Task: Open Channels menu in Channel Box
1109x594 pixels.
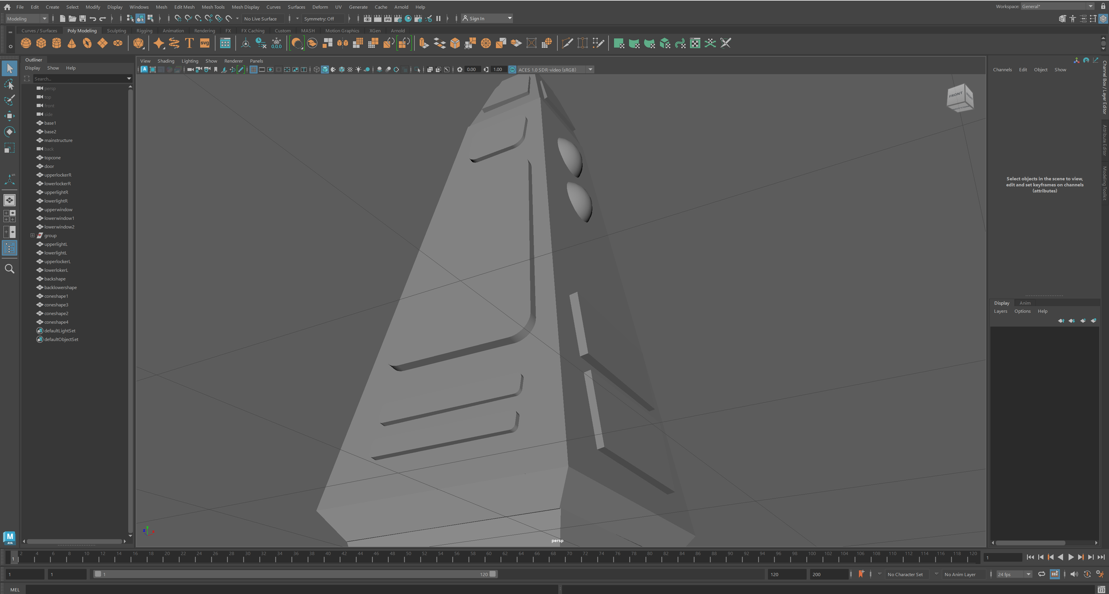Action: (x=1002, y=70)
